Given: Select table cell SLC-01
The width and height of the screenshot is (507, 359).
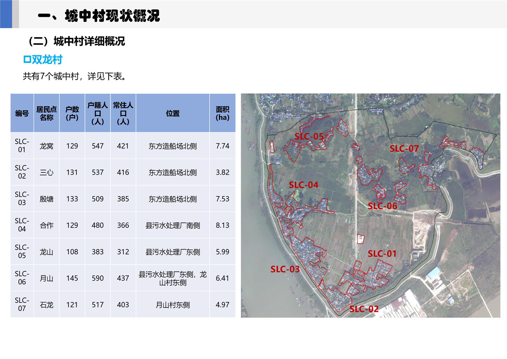Looking at the screenshot, I should (x=22, y=146).
